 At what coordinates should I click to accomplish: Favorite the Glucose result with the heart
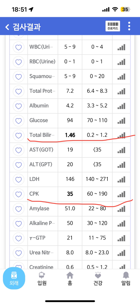coord(18,121)
